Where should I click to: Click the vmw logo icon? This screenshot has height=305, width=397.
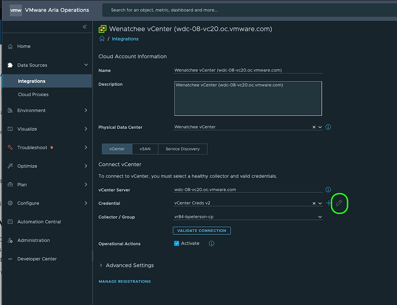click(x=16, y=10)
